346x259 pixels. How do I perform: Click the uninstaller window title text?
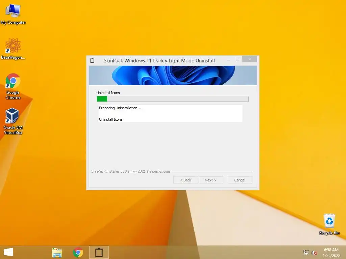tap(159, 61)
